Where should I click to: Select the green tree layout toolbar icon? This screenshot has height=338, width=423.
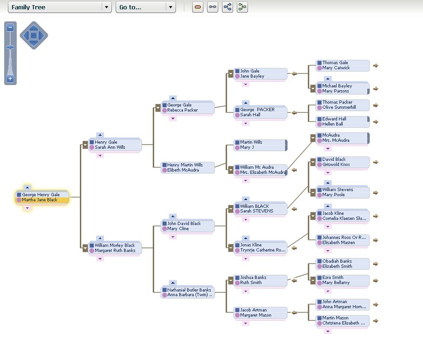pyautogui.click(x=242, y=7)
